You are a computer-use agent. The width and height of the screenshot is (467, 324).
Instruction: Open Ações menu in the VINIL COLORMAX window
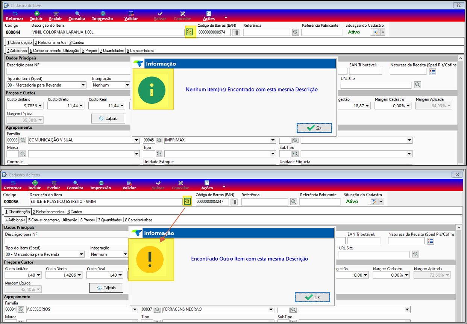(209, 16)
